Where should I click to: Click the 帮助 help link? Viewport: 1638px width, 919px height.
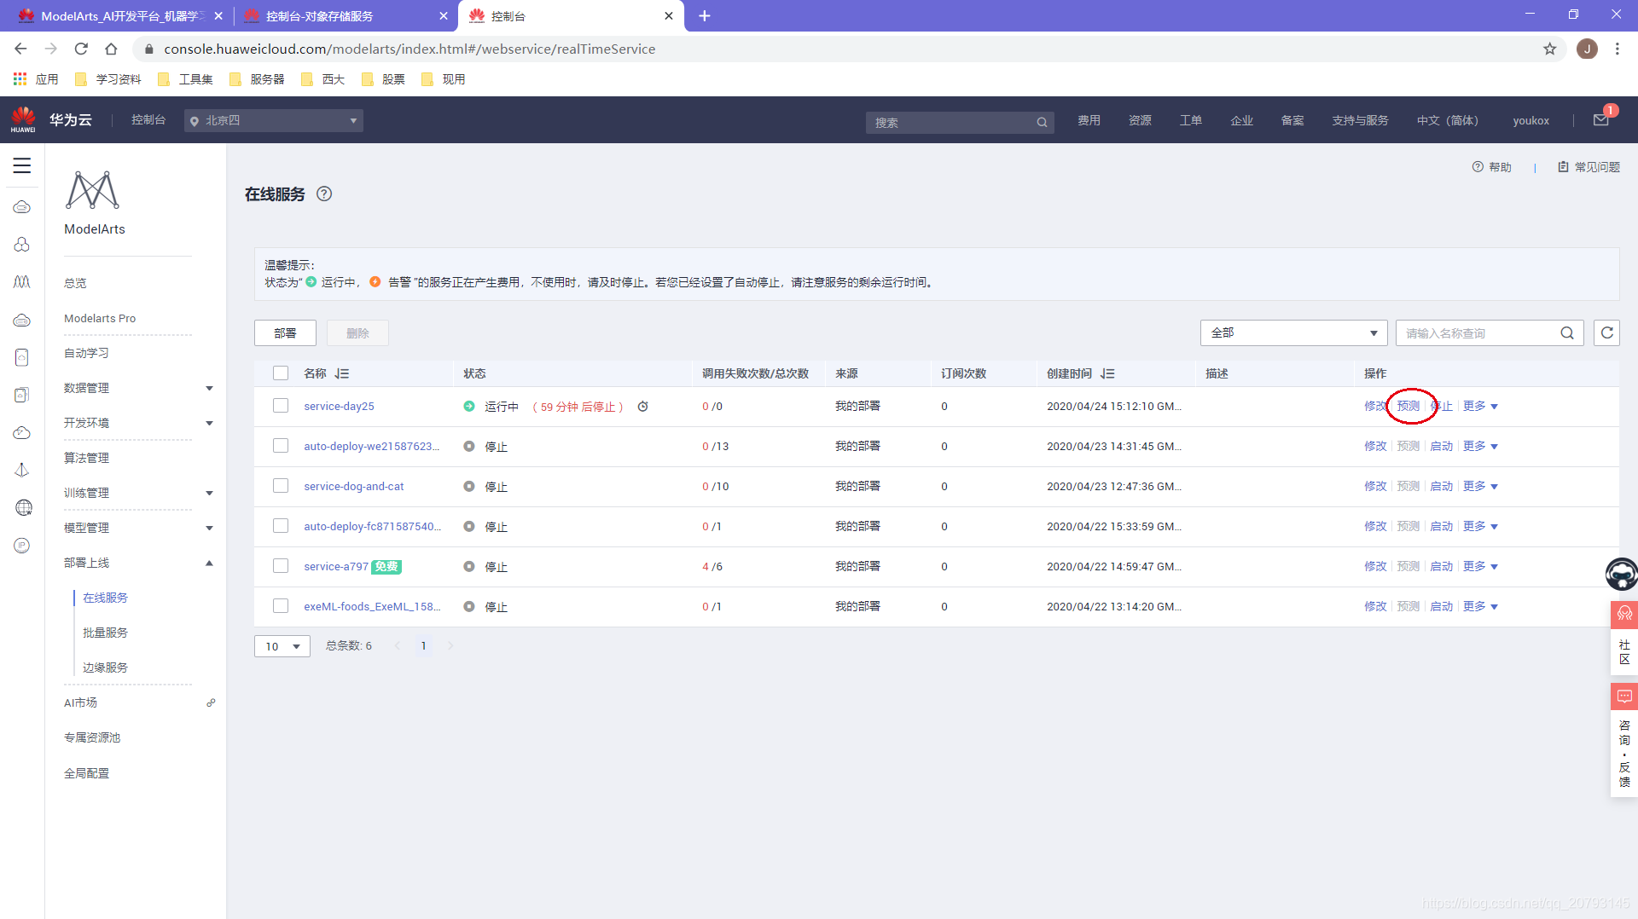pyautogui.click(x=1491, y=167)
